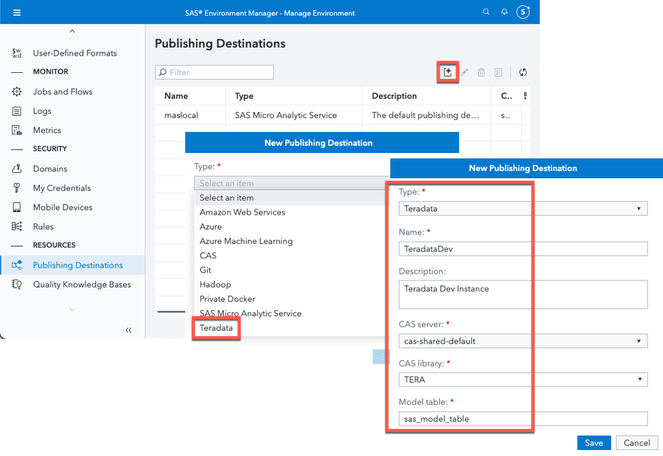Viewport: 663px width, 456px height.
Task: Click the Metrics sidebar icon
Action: click(17, 130)
